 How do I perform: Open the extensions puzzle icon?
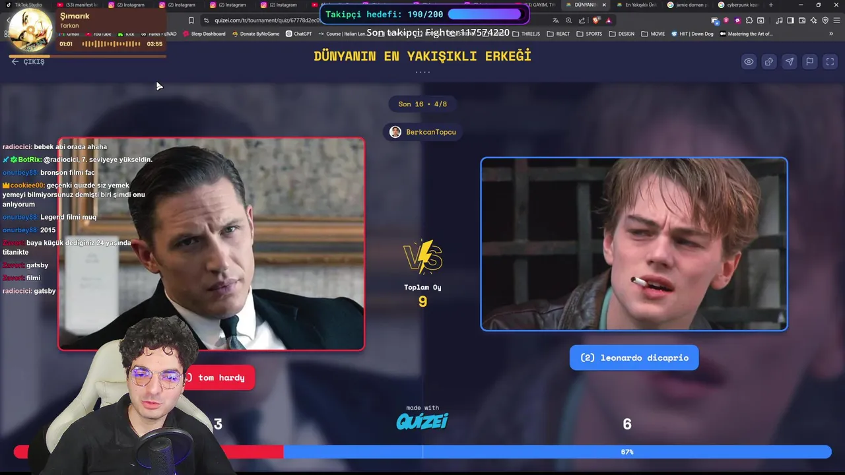click(749, 20)
